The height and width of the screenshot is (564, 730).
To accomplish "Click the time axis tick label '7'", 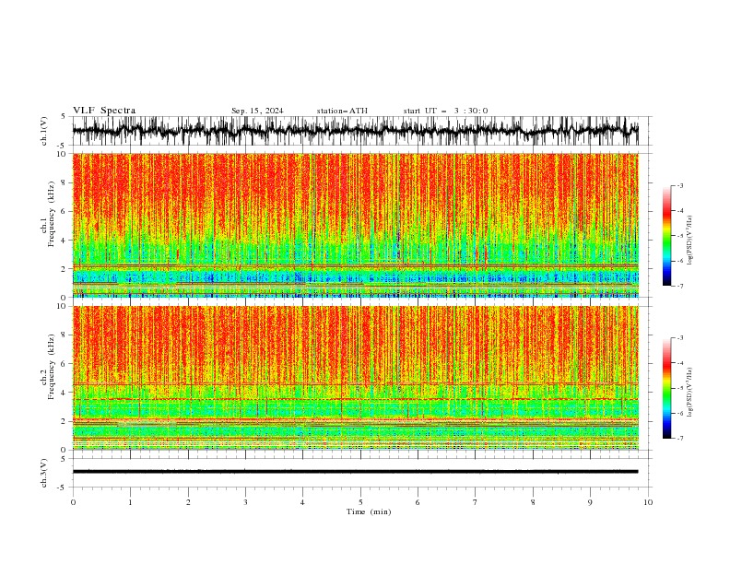I will (x=476, y=502).
